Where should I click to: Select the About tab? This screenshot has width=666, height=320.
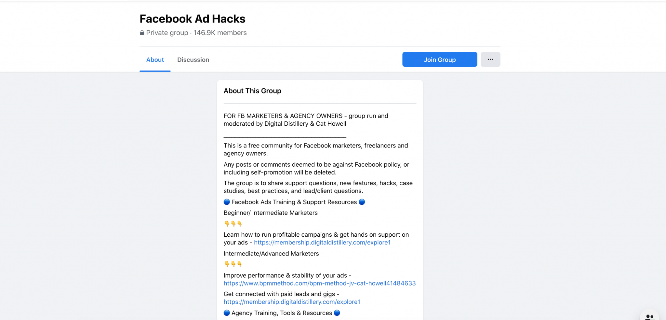(x=155, y=60)
